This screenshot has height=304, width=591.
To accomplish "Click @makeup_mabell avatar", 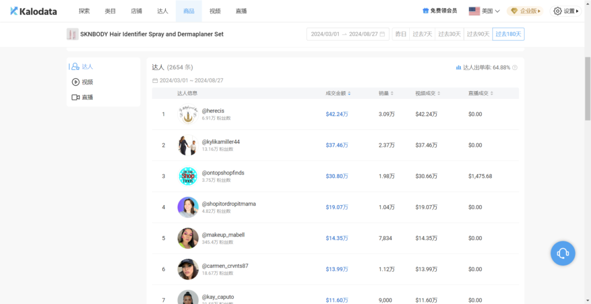I will point(188,238).
